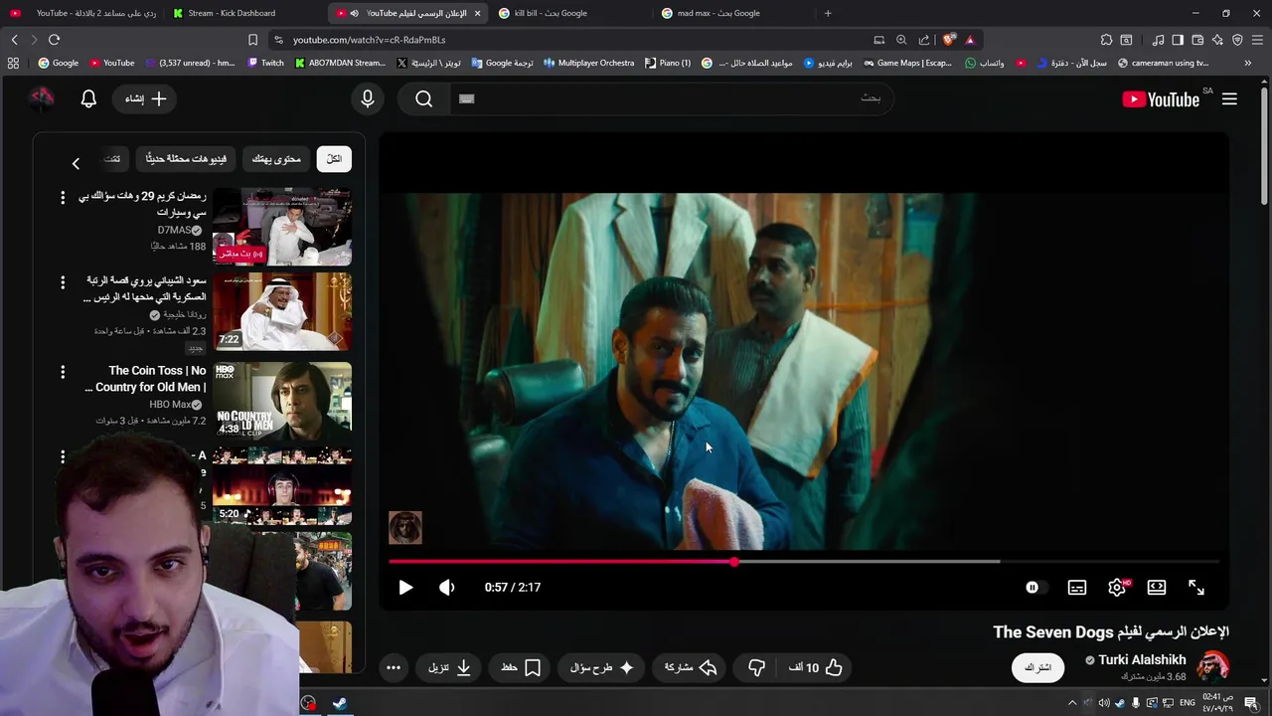Open the Turki Alalshikh channel avatar
The height and width of the screenshot is (716, 1272).
pyautogui.click(x=1213, y=666)
